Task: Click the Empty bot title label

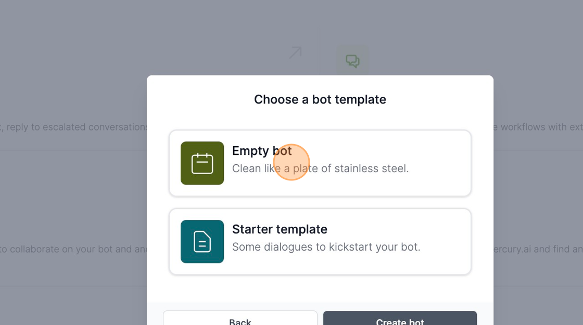Action: 262,151
